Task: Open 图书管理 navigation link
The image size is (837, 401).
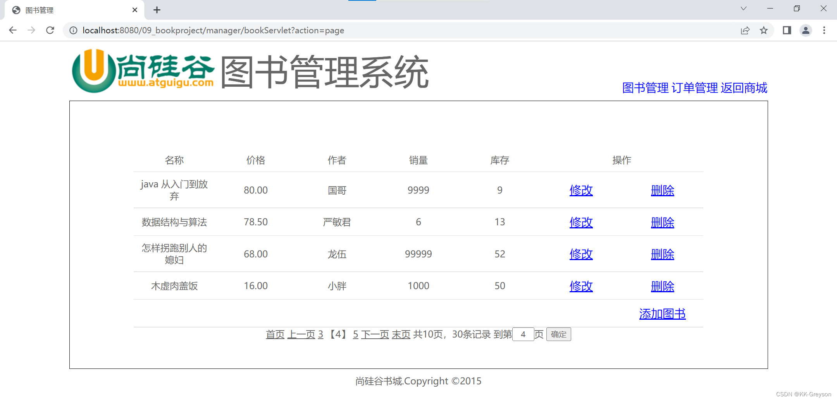Action: pos(645,88)
